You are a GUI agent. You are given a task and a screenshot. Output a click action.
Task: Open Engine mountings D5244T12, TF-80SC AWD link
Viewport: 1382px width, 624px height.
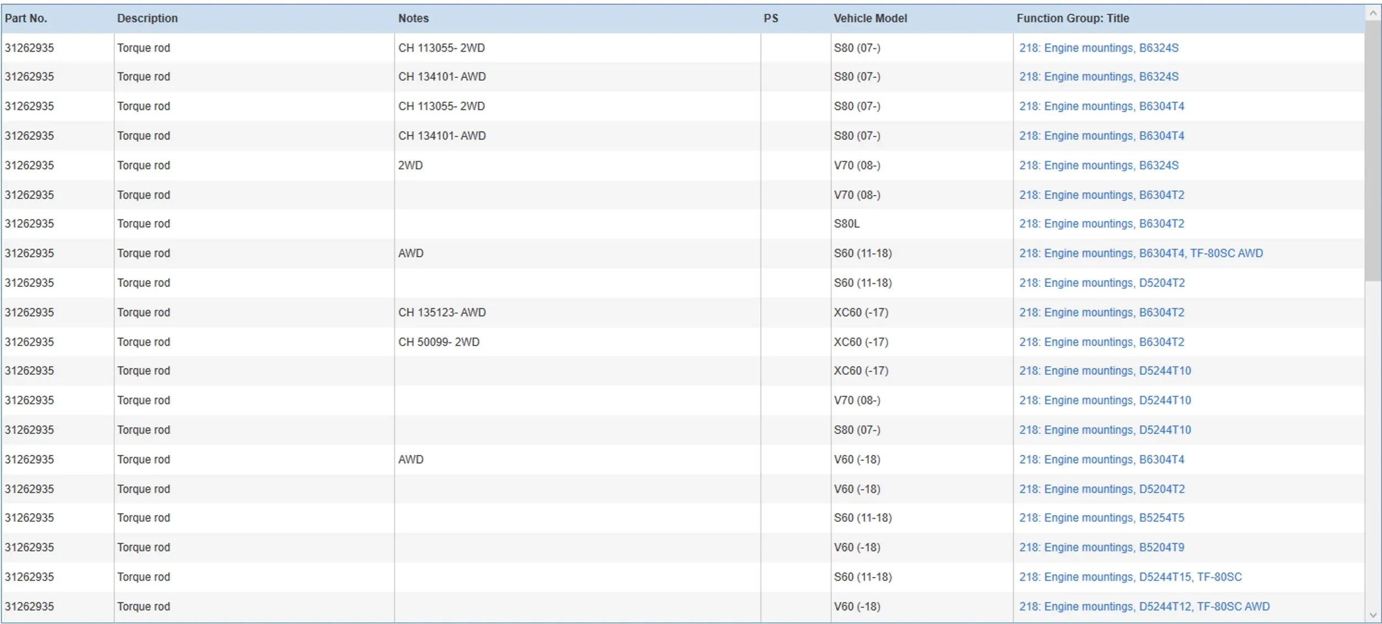click(1144, 606)
